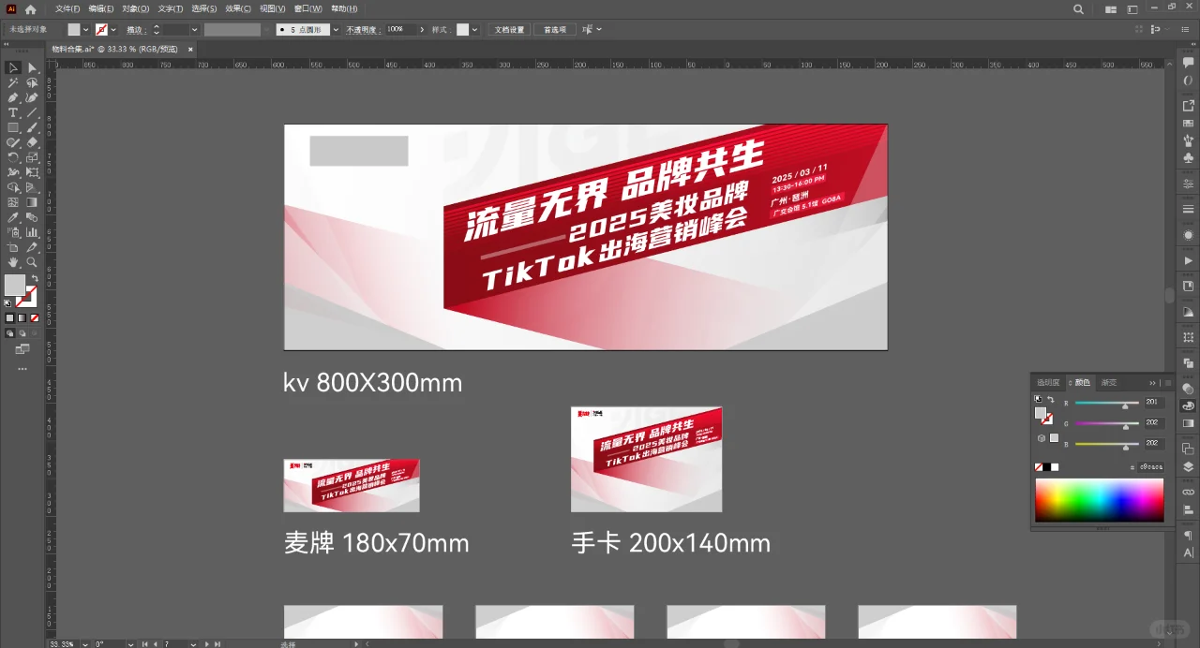Select the Line Segment tool

tap(32, 112)
